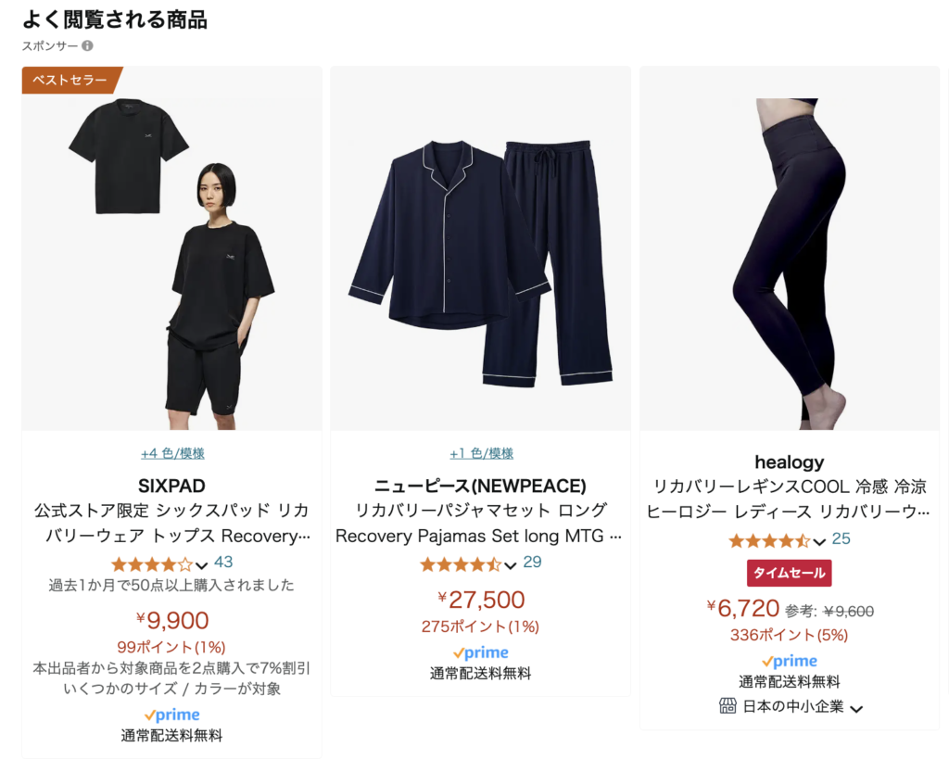The height and width of the screenshot is (759, 949).
Task: Open the SIXPAD black t-shirt product image
Action: (x=171, y=248)
